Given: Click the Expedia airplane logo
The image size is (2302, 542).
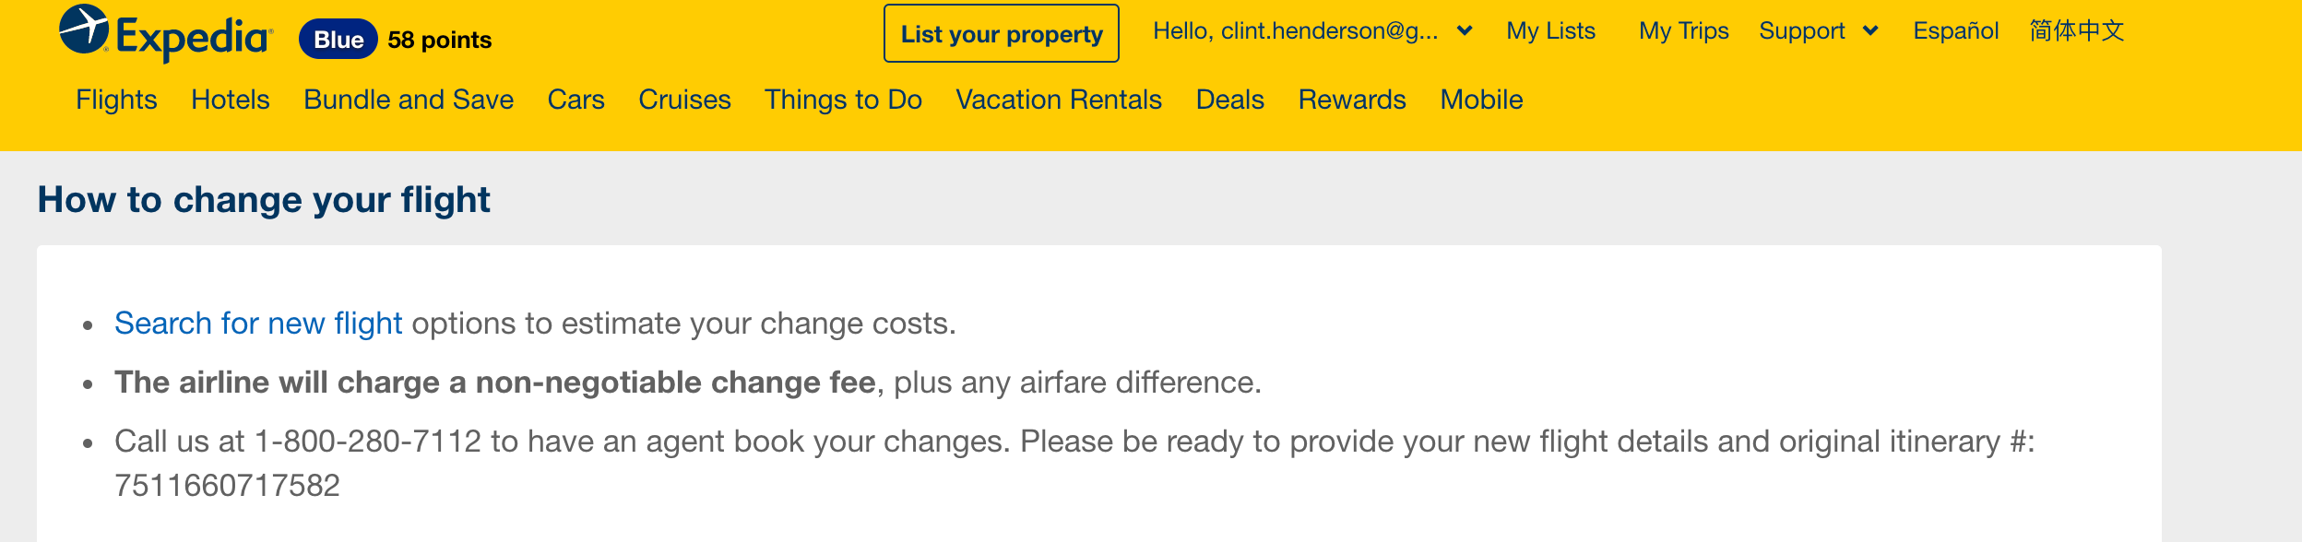Looking at the screenshot, I should click(x=85, y=29).
